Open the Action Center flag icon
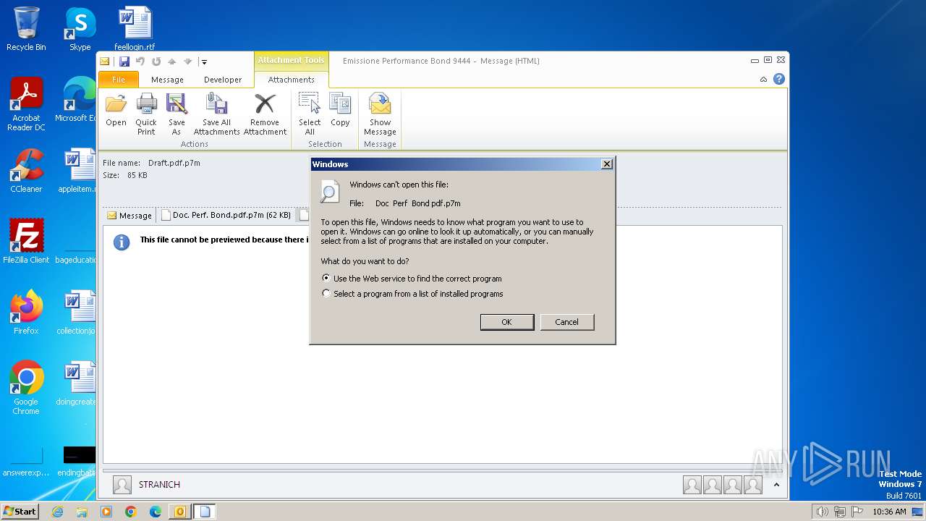 click(857, 512)
